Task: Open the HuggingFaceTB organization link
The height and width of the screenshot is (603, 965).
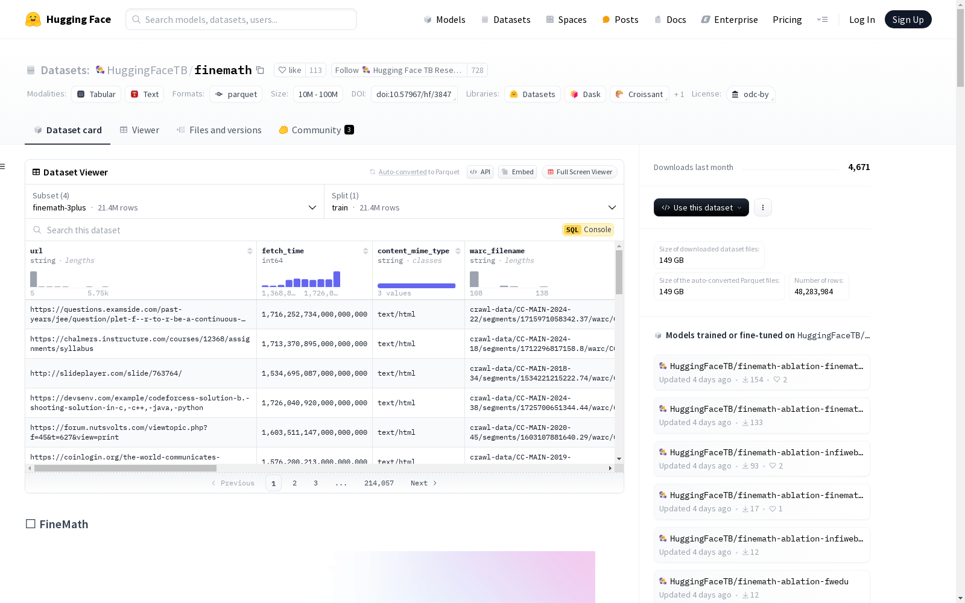Action: click(x=147, y=70)
